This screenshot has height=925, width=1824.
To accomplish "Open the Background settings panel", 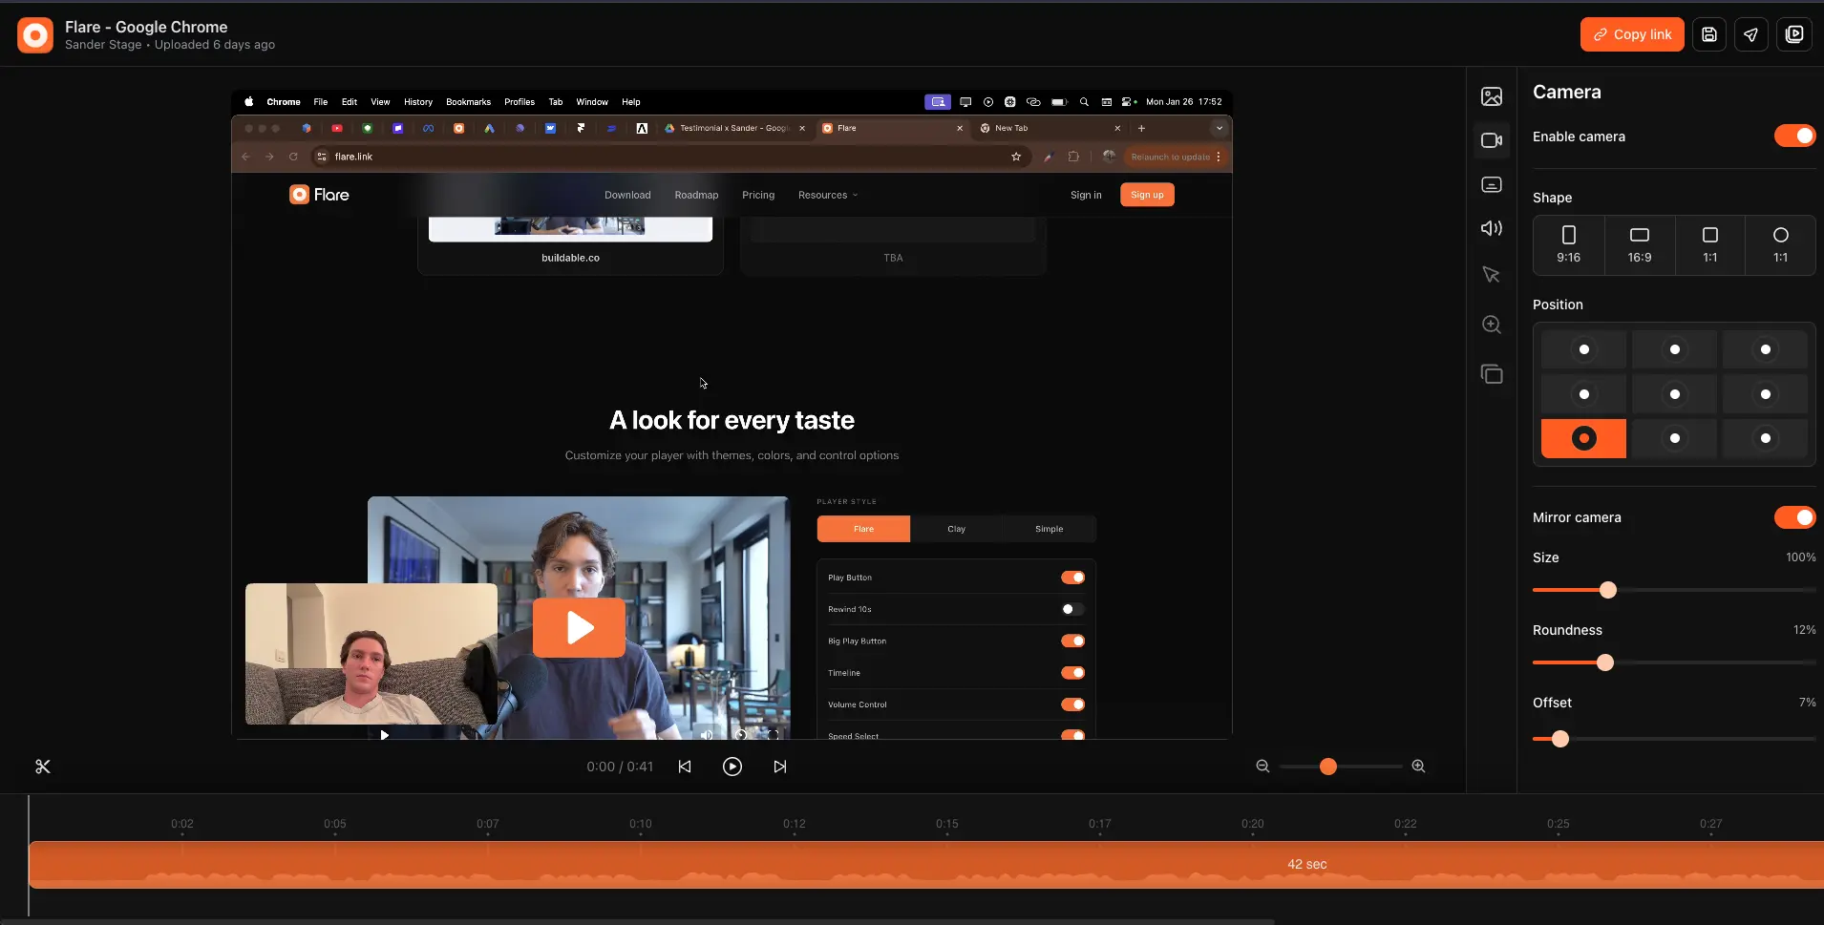I will pyautogui.click(x=1493, y=95).
